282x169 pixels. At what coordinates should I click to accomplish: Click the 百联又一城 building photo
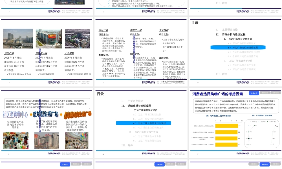[x=49, y=39]
